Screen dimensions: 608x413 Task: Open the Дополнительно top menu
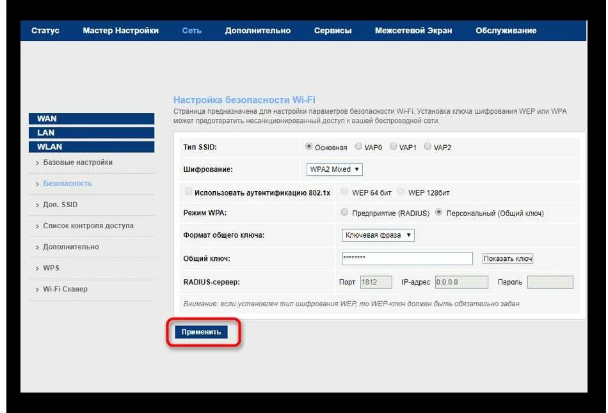pos(258,31)
